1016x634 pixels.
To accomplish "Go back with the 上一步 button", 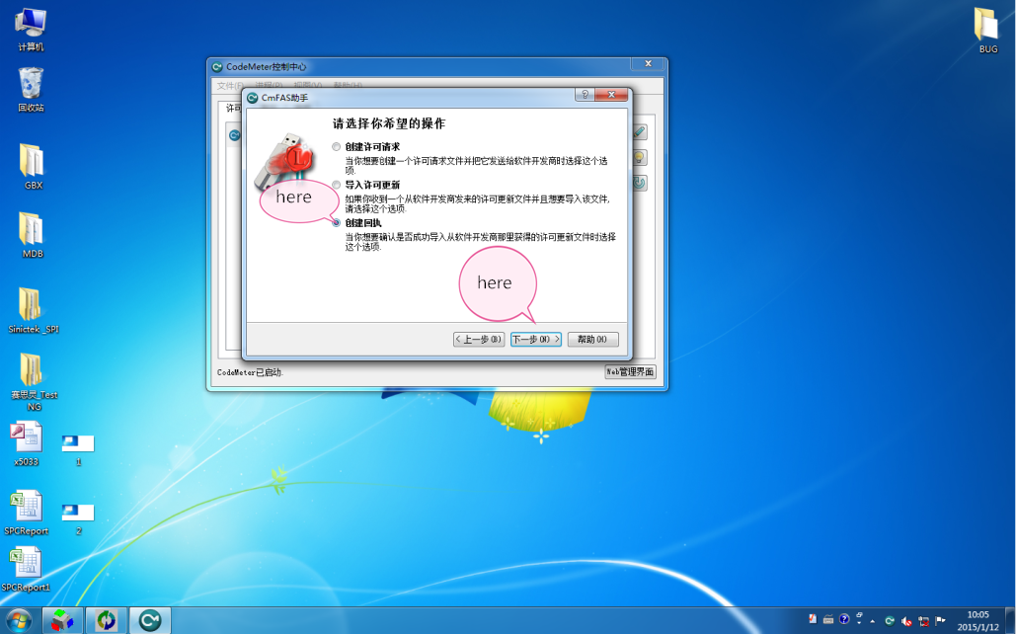I will click(479, 340).
